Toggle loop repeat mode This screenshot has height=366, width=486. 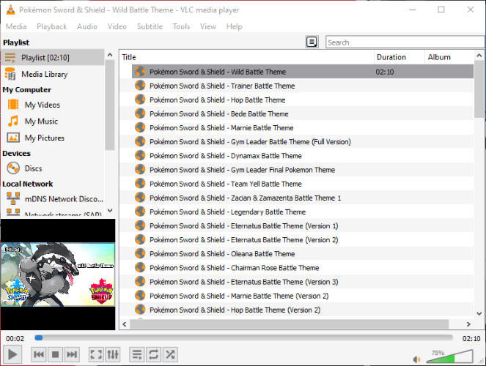click(153, 354)
